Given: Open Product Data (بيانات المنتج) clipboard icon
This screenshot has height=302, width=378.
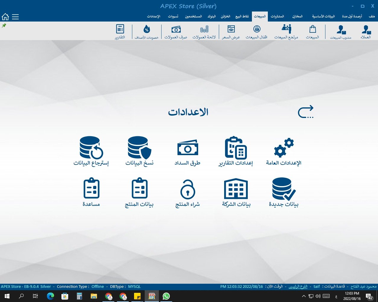Looking at the screenshot, I should pos(139,189).
